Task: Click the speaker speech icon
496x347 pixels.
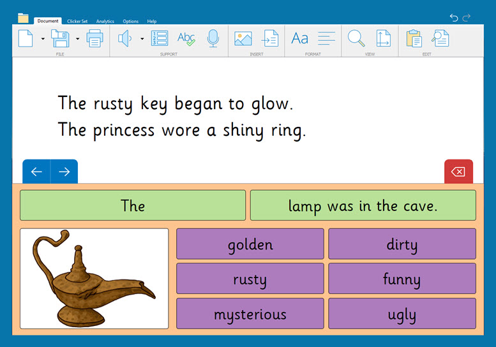Action: (x=125, y=38)
